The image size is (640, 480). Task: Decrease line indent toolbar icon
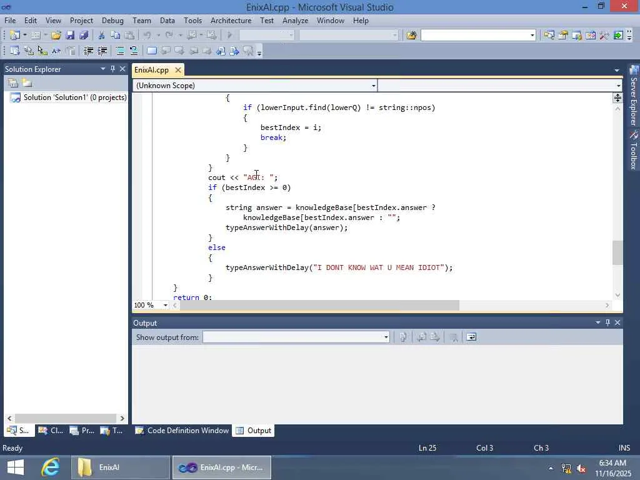[88, 51]
